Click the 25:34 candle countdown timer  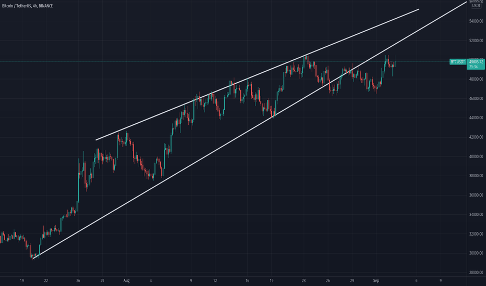tap(473, 67)
